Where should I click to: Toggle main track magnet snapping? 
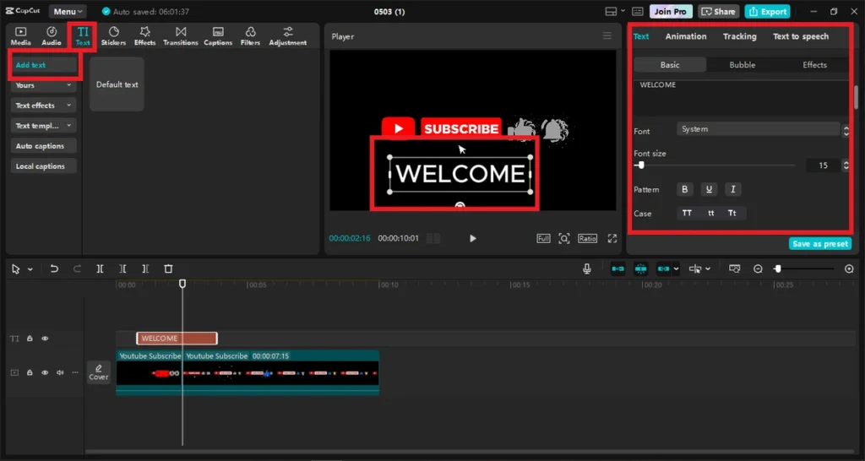pos(617,268)
